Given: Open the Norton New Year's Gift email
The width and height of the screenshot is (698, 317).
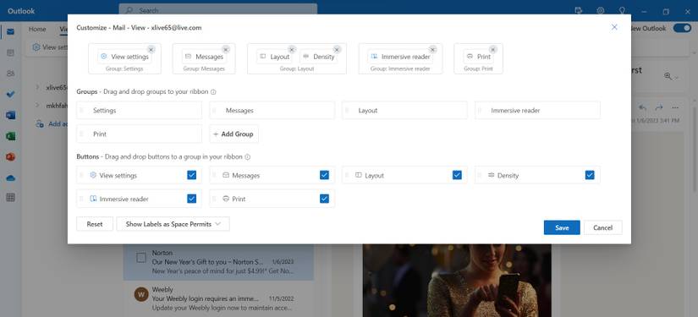Looking at the screenshot, I should click(218, 262).
